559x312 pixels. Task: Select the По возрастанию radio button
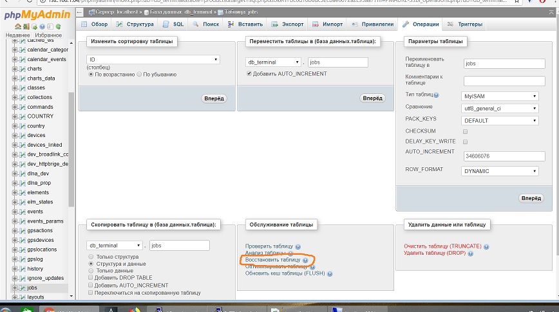[x=91, y=75]
